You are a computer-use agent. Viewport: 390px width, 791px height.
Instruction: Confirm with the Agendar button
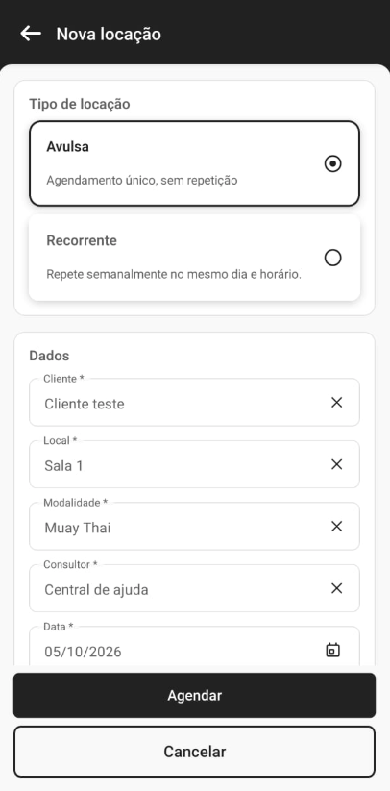click(194, 695)
